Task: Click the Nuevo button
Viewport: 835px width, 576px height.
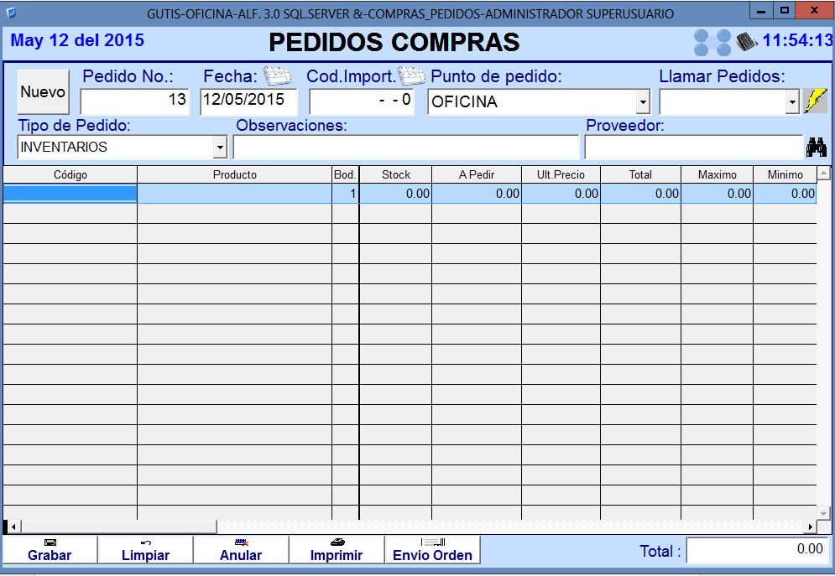Action: click(x=43, y=92)
